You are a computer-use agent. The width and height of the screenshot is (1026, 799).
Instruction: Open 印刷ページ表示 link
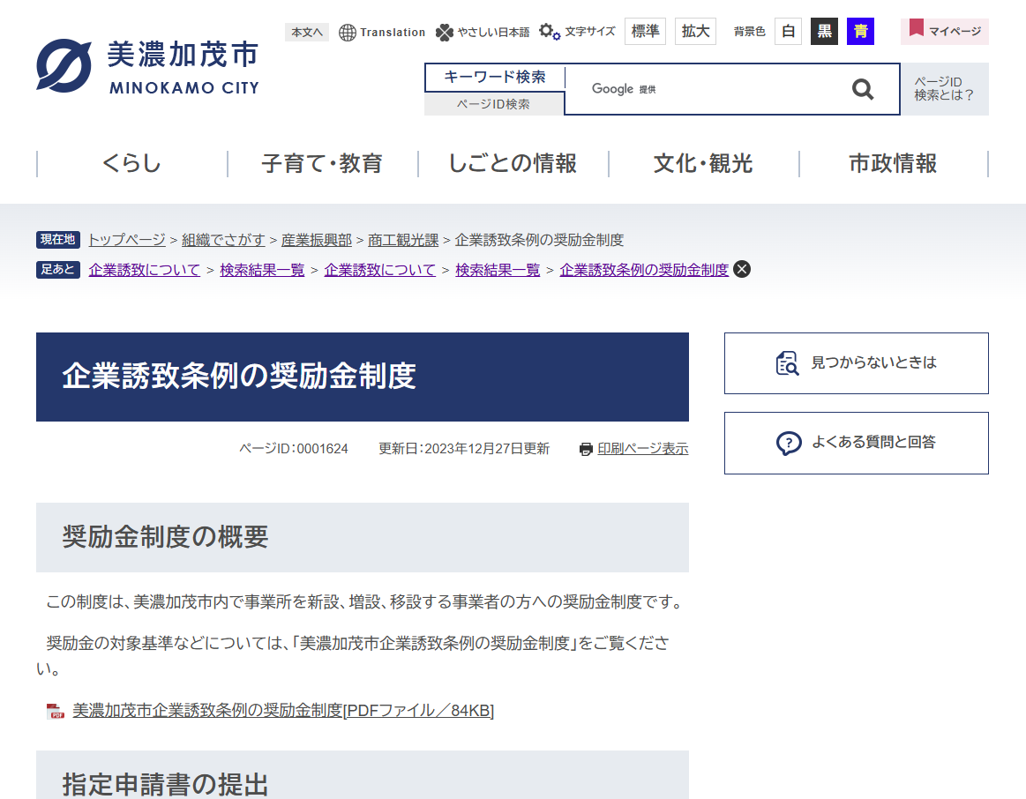coord(642,449)
